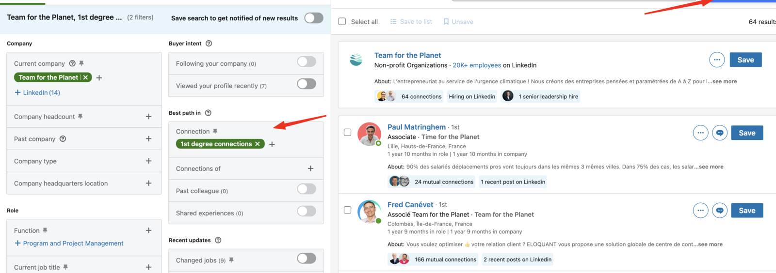The width and height of the screenshot is (776, 273).
Task: Click the Team for the Planet logo
Action: (356, 60)
